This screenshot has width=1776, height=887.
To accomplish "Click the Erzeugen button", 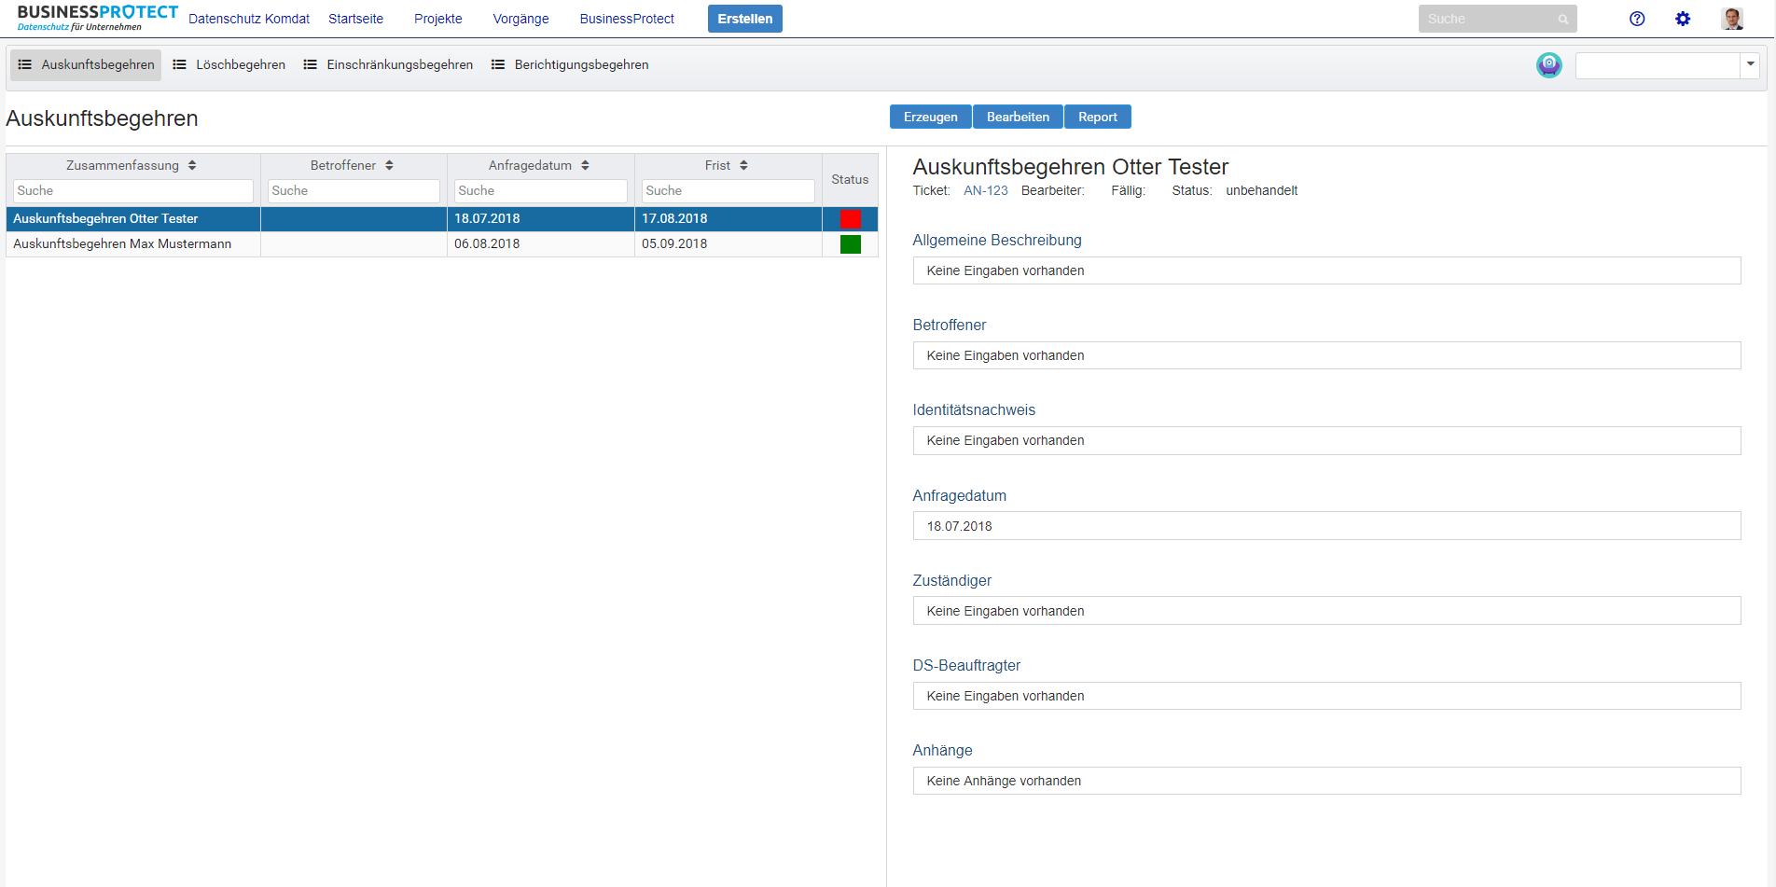I will 931,117.
